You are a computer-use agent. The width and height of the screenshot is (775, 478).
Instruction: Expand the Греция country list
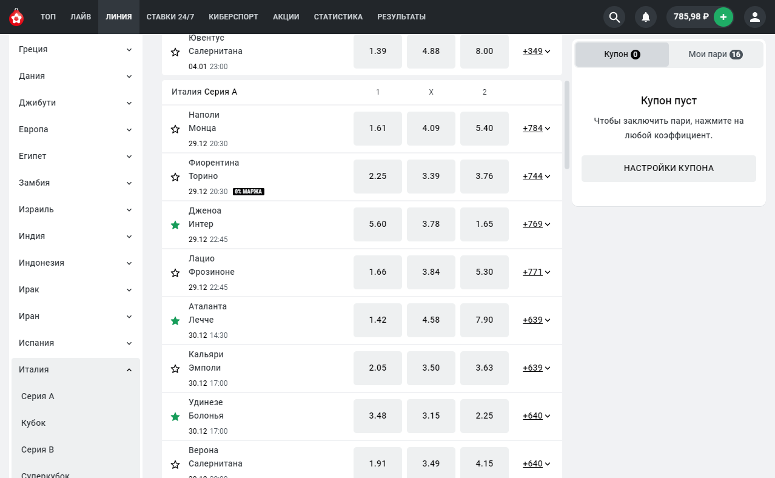(76, 49)
